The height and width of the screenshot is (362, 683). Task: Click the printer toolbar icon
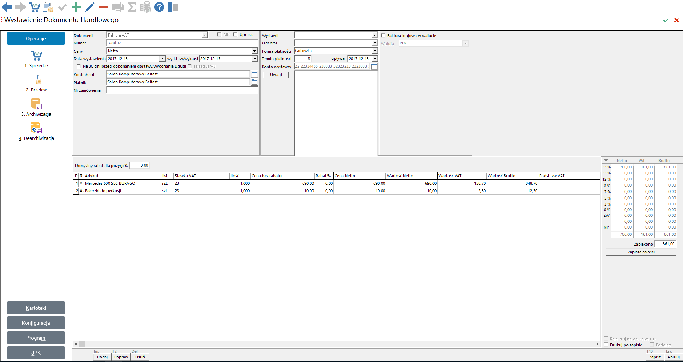(x=117, y=7)
